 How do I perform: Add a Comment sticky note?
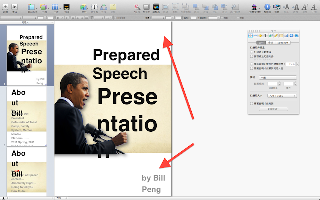[x=113, y=7]
